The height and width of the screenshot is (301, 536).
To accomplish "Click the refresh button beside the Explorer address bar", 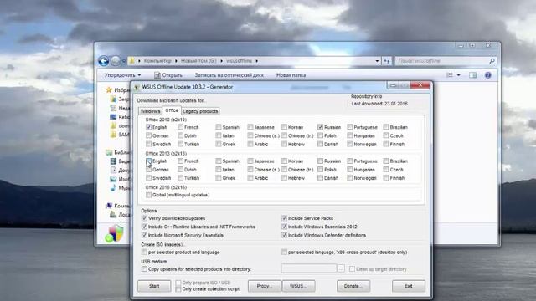I will [387, 61].
